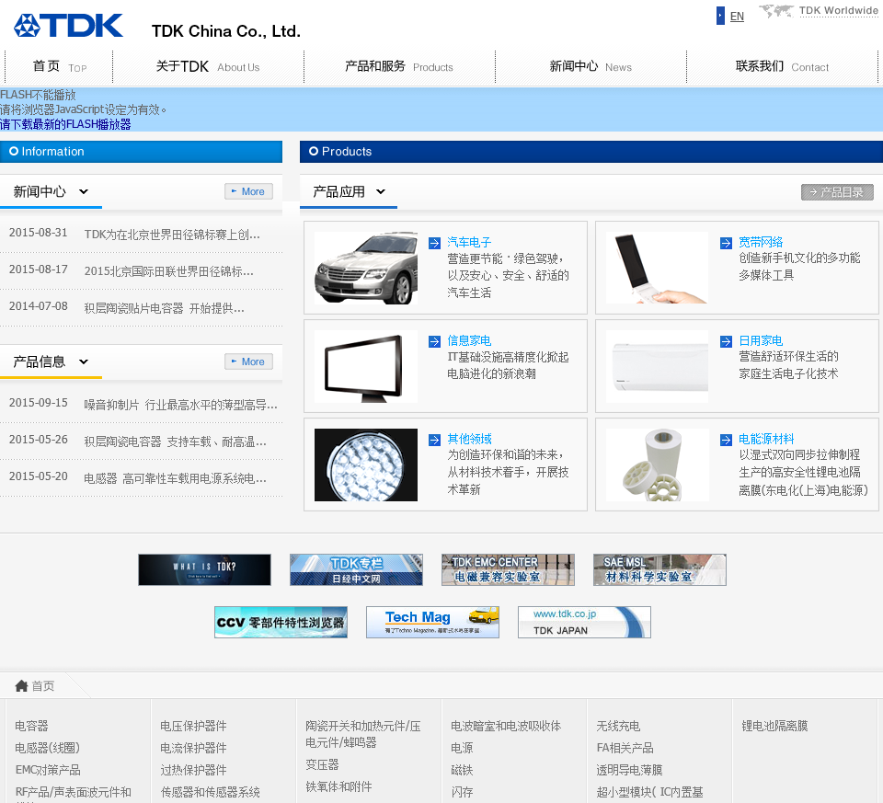This screenshot has height=803, width=883.
Task: Click the home icon in footer breadcrumb
Action: (x=21, y=685)
